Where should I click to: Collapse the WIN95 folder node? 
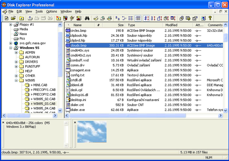coord(16,80)
